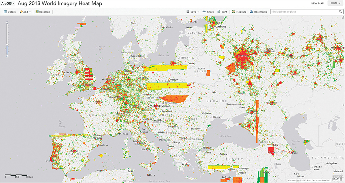
Task: Activate the Measure tool
Action: [x=239, y=12]
